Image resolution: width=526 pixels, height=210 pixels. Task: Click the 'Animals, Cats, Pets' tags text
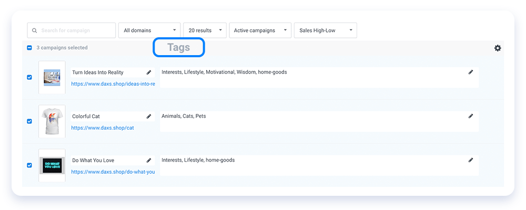coord(184,116)
